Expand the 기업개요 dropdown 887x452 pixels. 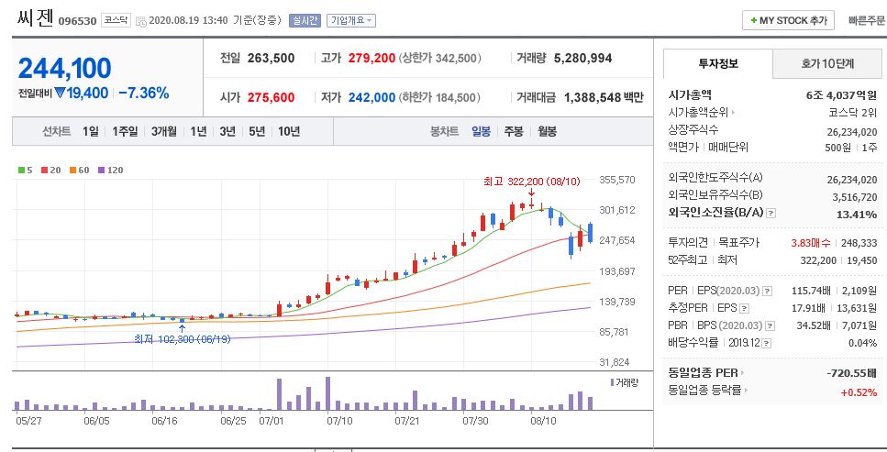pos(350,20)
